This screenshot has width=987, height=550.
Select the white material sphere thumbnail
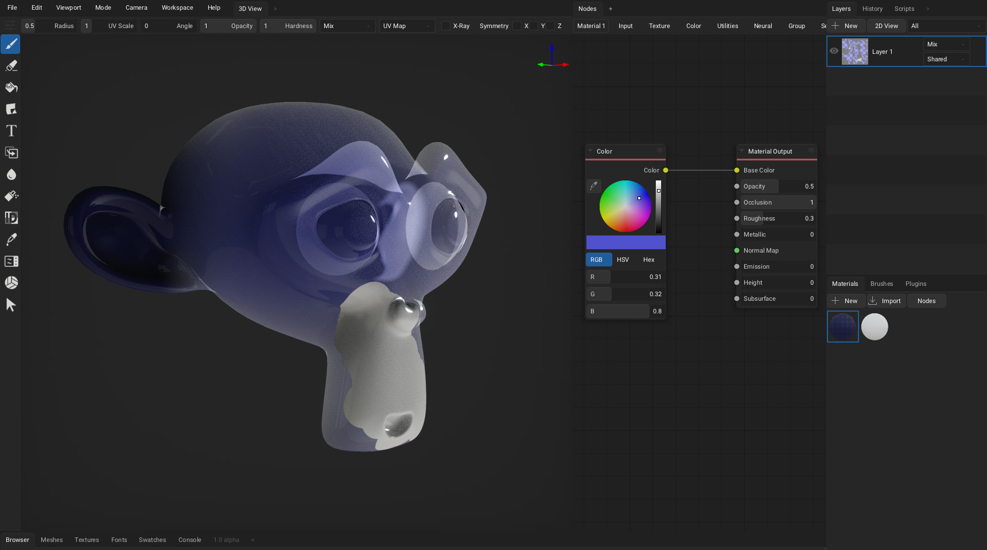(x=875, y=327)
